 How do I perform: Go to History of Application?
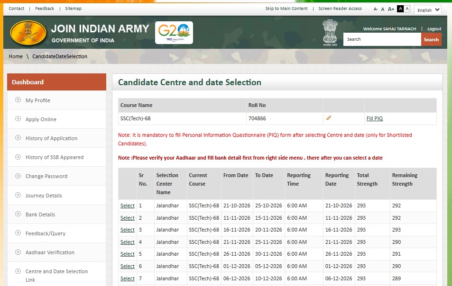[x=51, y=138]
